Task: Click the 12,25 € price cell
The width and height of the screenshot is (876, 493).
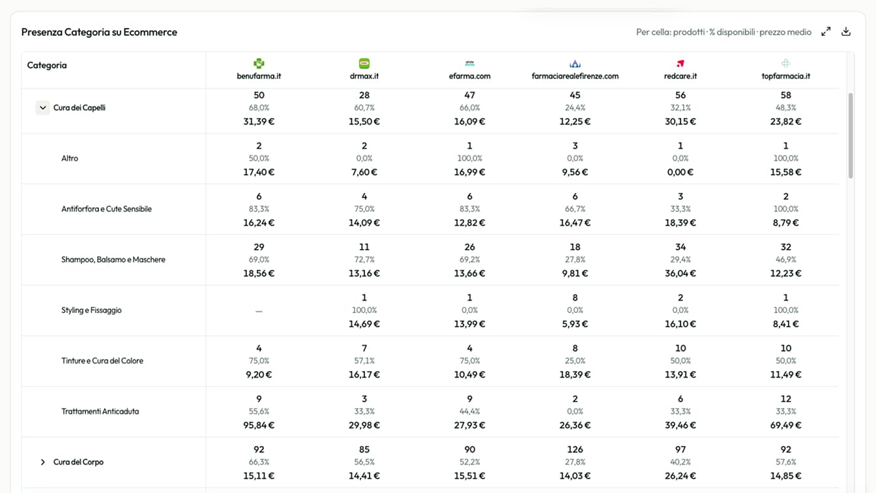Action: tap(575, 122)
